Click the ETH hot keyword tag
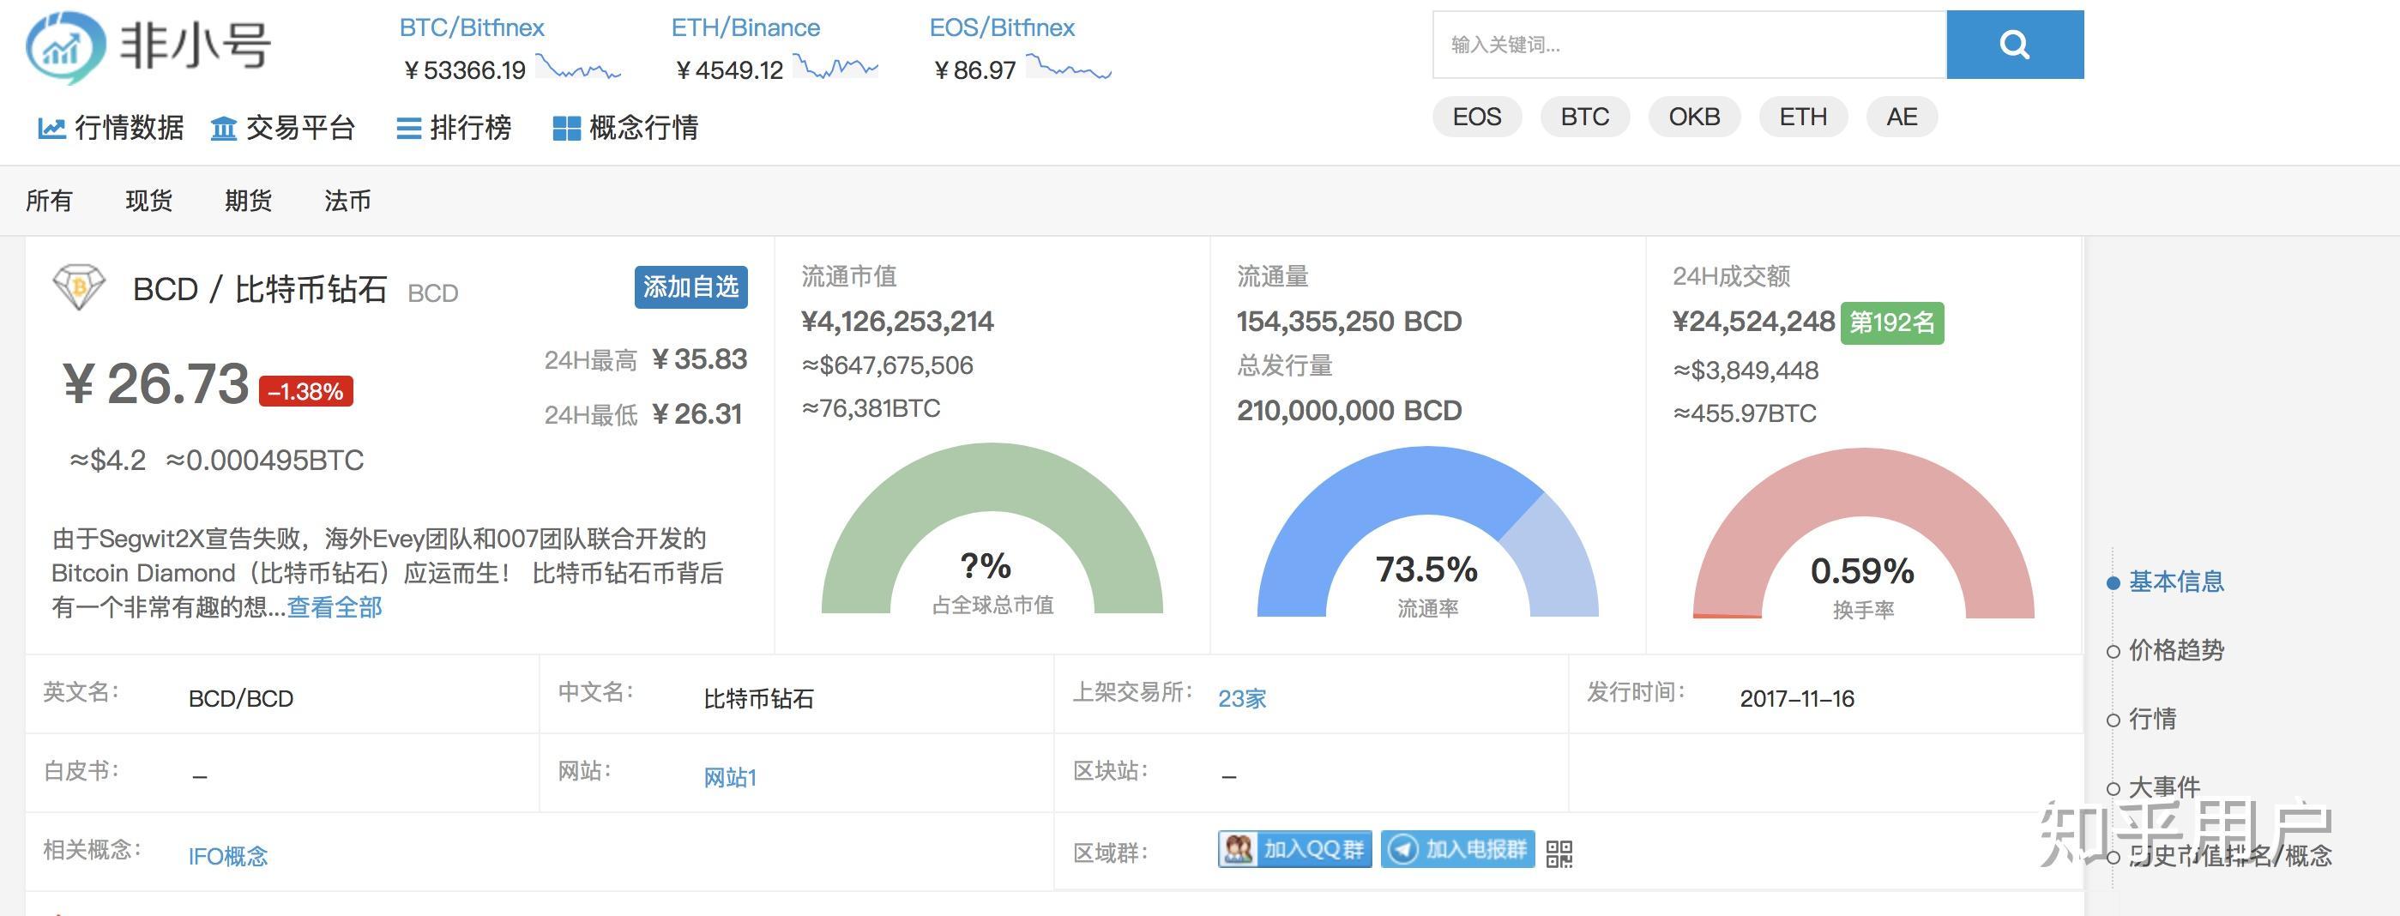2400x916 pixels. pos(1803,118)
